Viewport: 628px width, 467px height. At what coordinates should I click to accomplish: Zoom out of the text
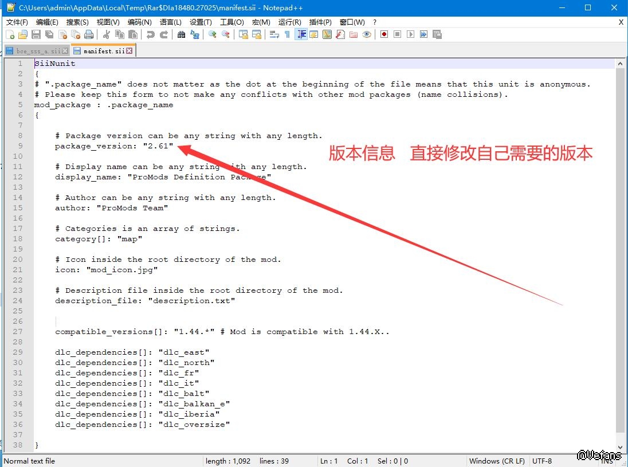click(x=226, y=34)
